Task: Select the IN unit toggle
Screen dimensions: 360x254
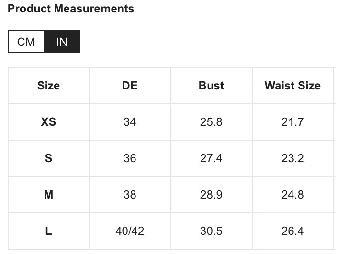Action: [62, 42]
